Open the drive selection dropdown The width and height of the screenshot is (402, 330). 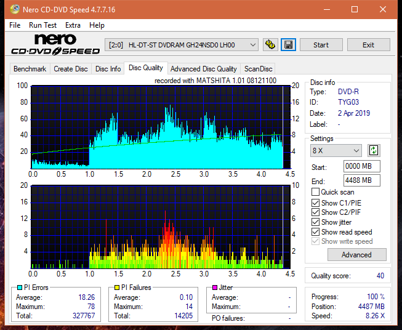point(182,45)
